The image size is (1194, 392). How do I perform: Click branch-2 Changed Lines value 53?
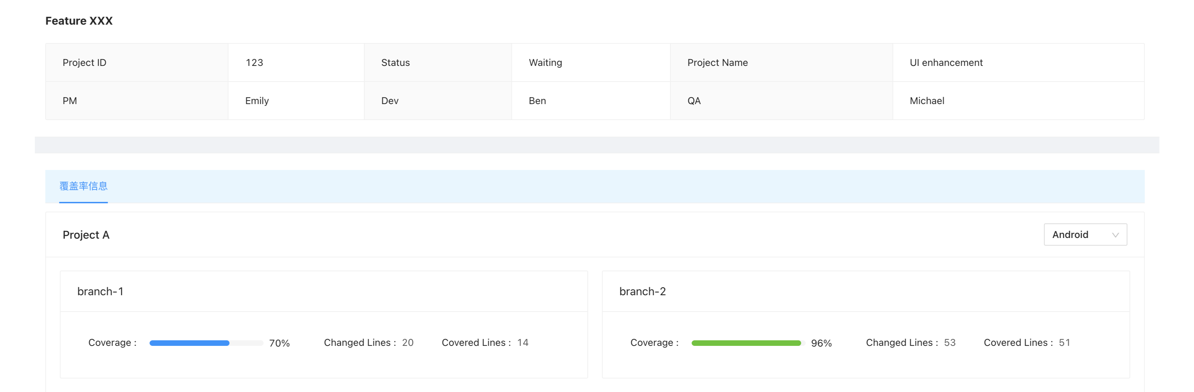(x=950, y=342)
